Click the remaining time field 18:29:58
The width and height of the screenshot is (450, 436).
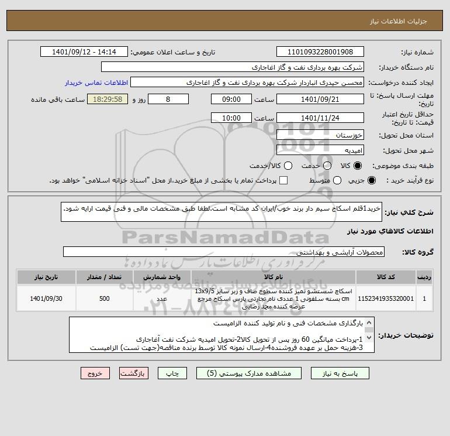click(108, 99)
